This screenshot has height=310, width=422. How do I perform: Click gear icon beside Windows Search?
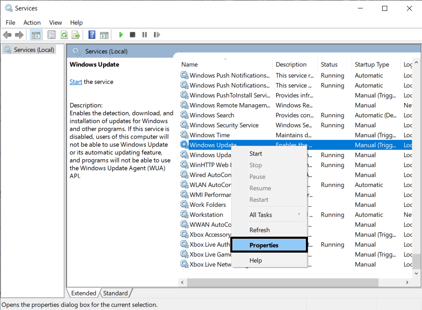tap(184, 115)
